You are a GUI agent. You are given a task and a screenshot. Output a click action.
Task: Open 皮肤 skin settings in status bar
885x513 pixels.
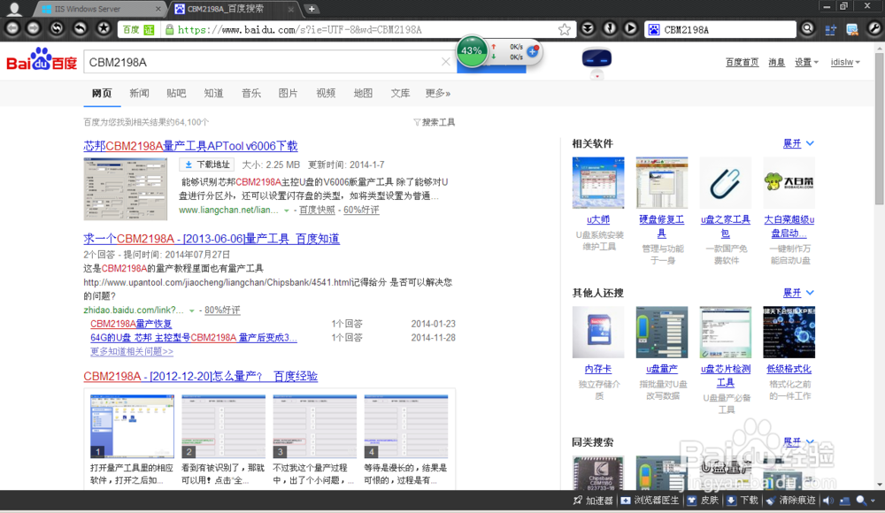(703, 501)
